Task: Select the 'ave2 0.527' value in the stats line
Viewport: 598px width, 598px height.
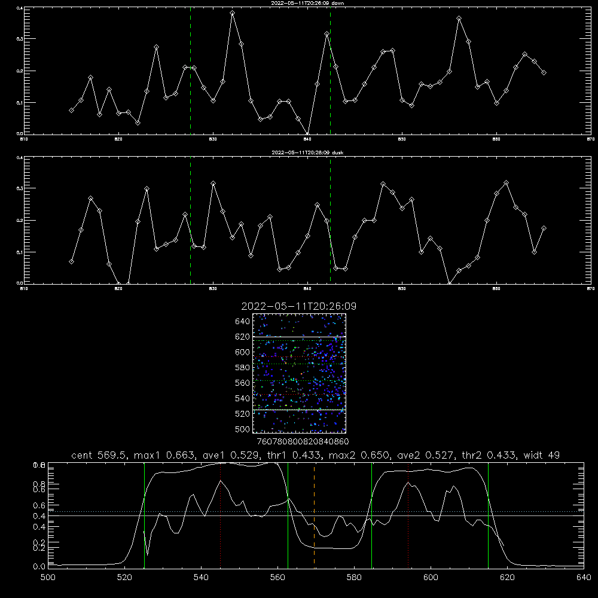Action: pyautogui.click(x=426, y=455)
